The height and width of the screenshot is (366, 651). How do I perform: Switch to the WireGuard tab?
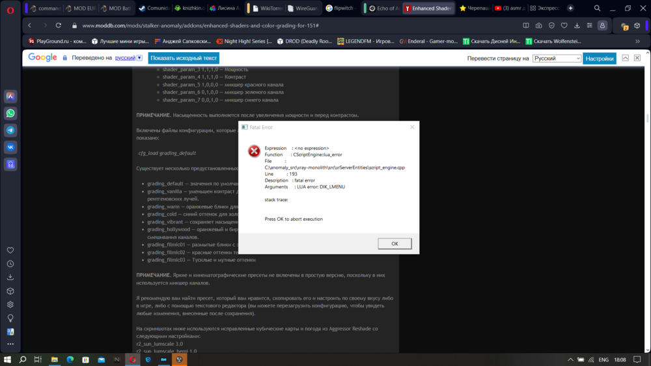coord(303,8)
